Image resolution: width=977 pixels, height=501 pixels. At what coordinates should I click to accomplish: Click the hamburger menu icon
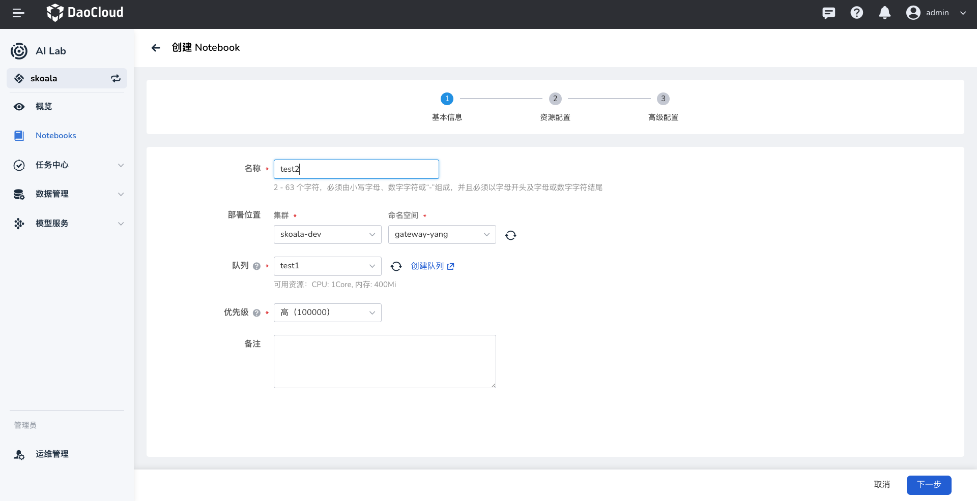[x=18, y=13]
